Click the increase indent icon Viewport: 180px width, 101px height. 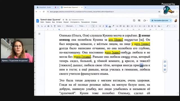pos(152,26)
